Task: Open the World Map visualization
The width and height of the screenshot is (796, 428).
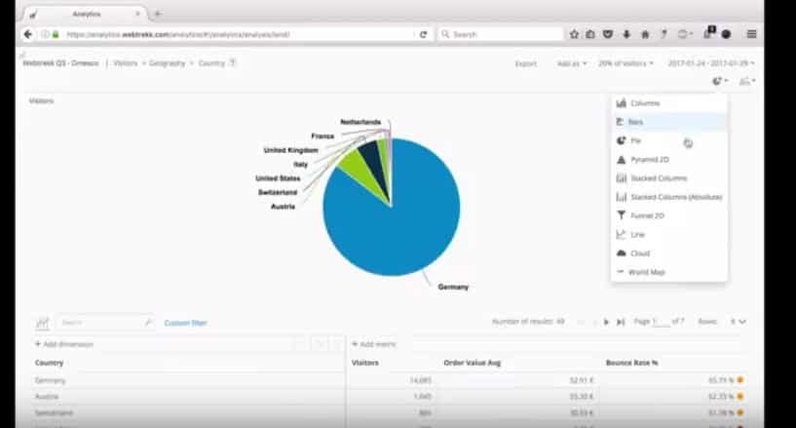Action: coord(648,272)
